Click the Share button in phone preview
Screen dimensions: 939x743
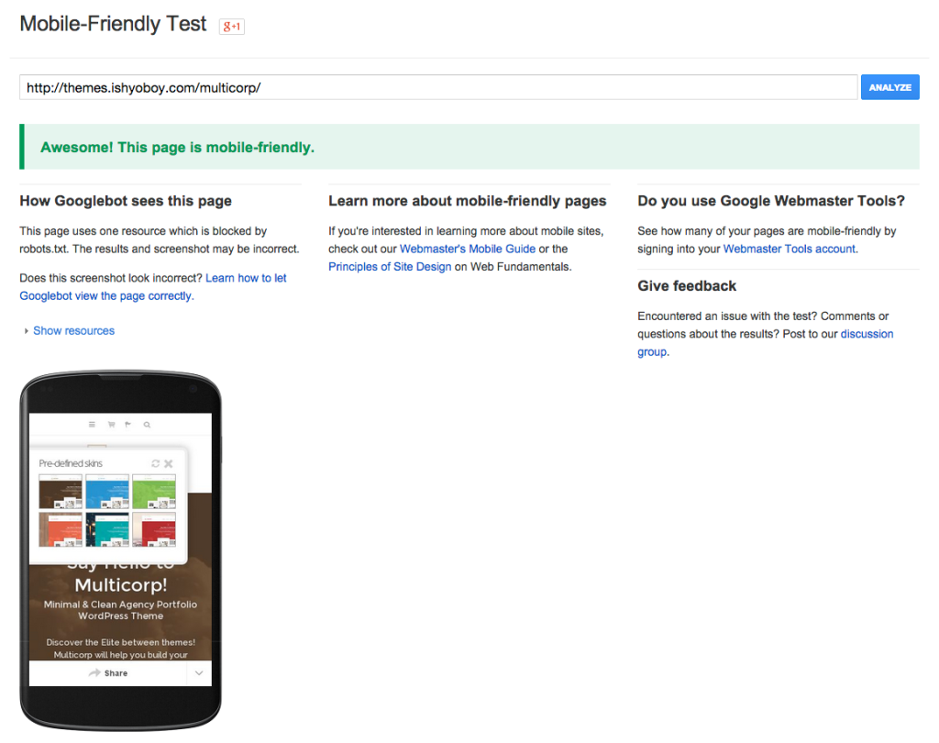point(108,673)
